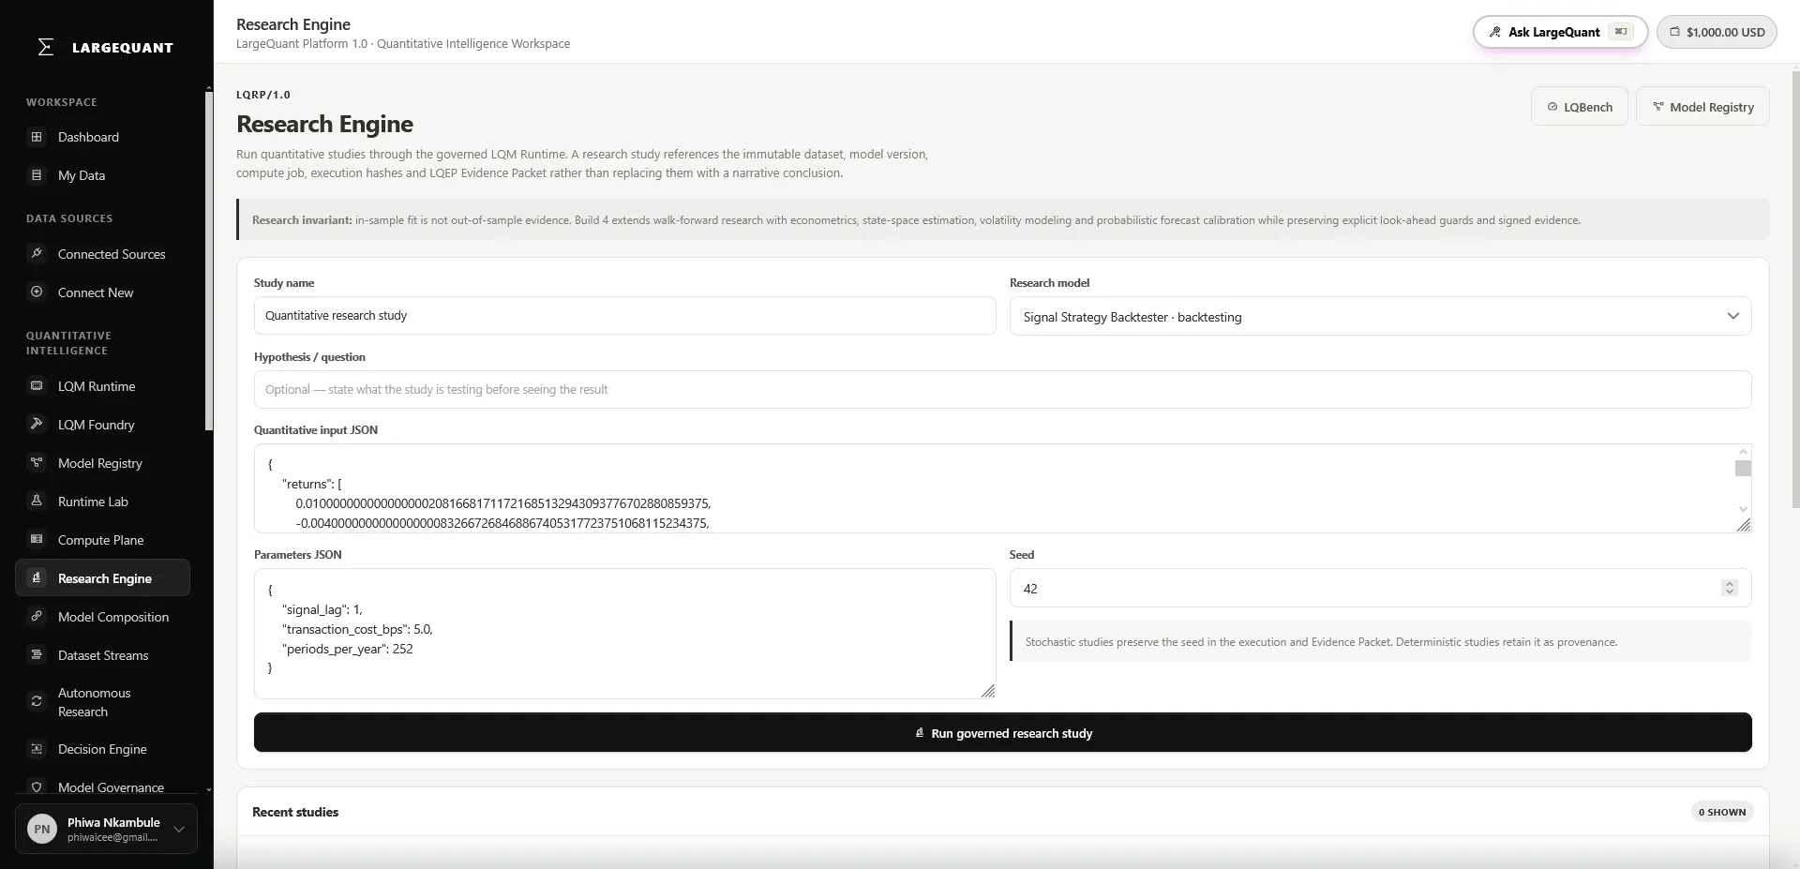Click the '0 SHOWN' badge
This screenshot has width=1800, height=869.
point(1722,812)
